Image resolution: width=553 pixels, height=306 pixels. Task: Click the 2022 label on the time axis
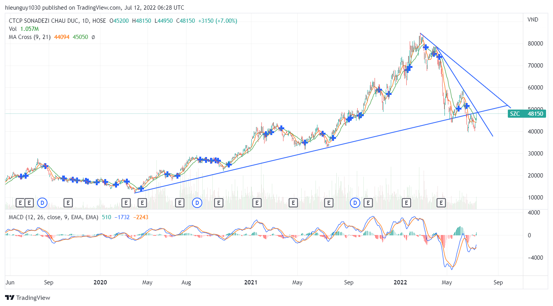400,282
